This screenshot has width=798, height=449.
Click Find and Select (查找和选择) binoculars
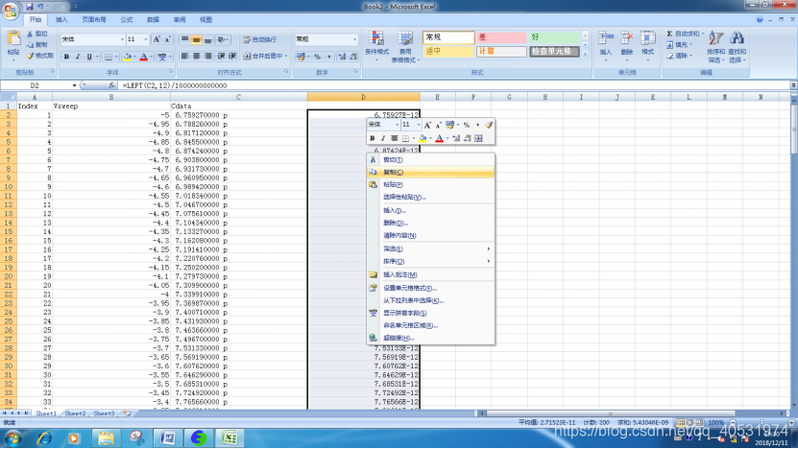pos(737,46)
